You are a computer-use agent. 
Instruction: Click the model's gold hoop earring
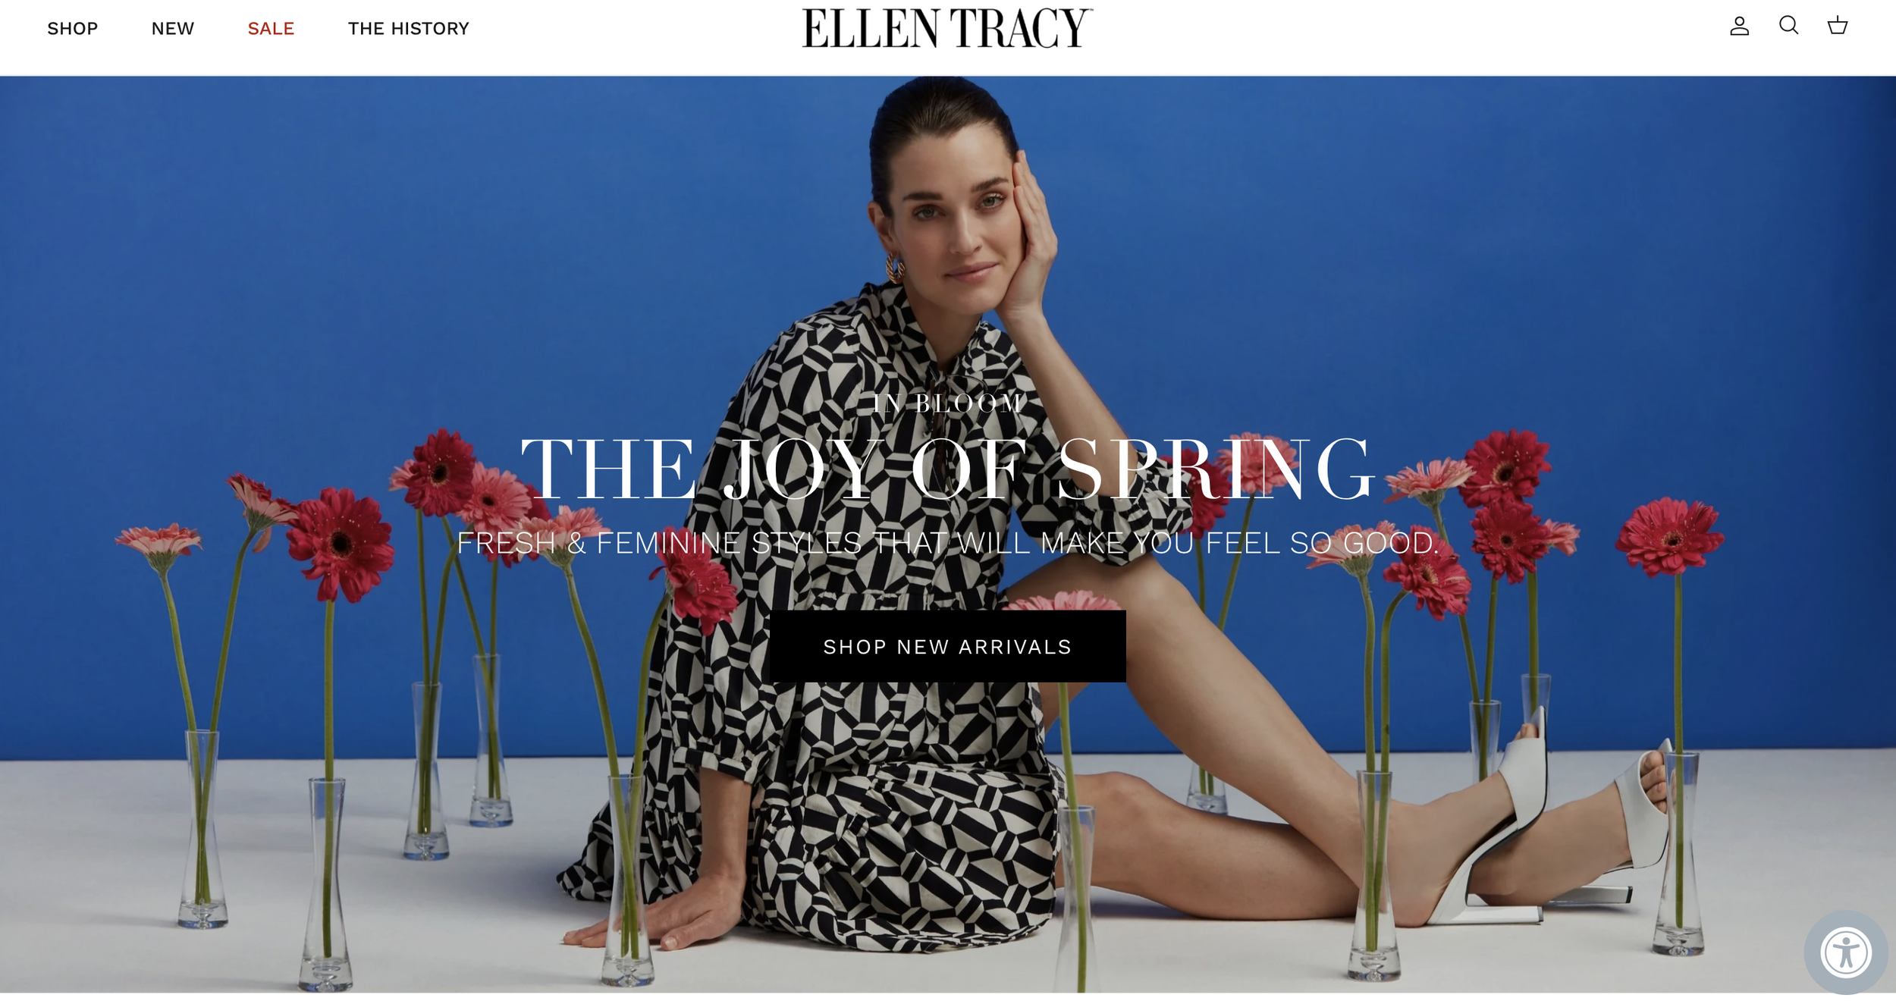[895, 268]
